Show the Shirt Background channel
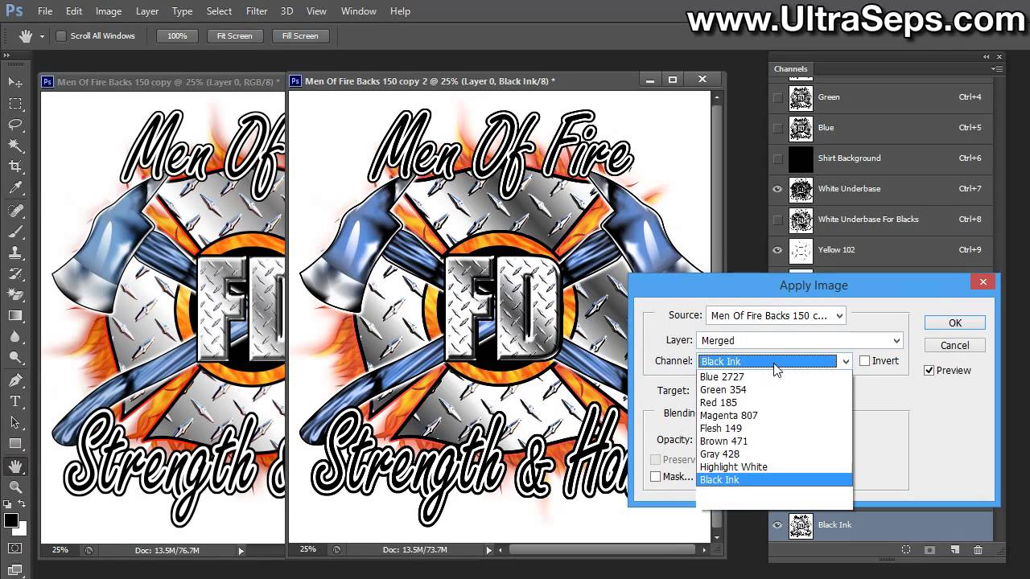This screenshot has width=1030, height=579. (x=777, y=158)
